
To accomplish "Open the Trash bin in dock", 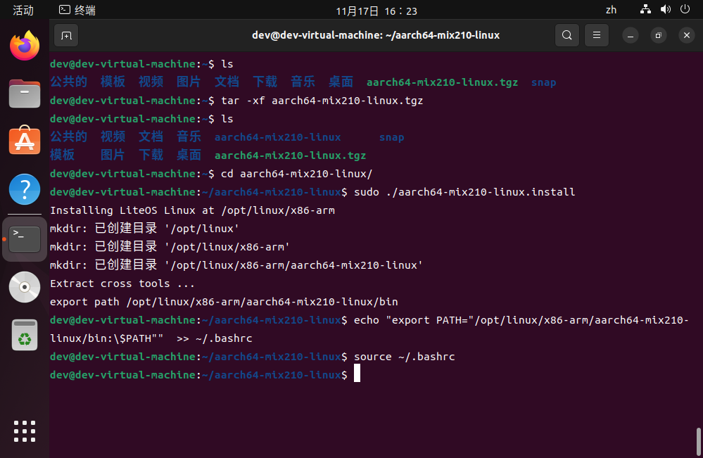I will [25, 334].
